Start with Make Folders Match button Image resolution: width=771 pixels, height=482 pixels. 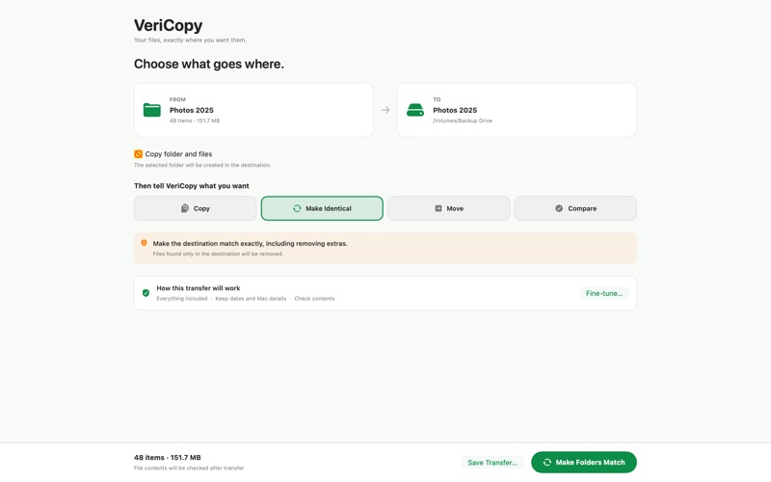tap(584, 463)
